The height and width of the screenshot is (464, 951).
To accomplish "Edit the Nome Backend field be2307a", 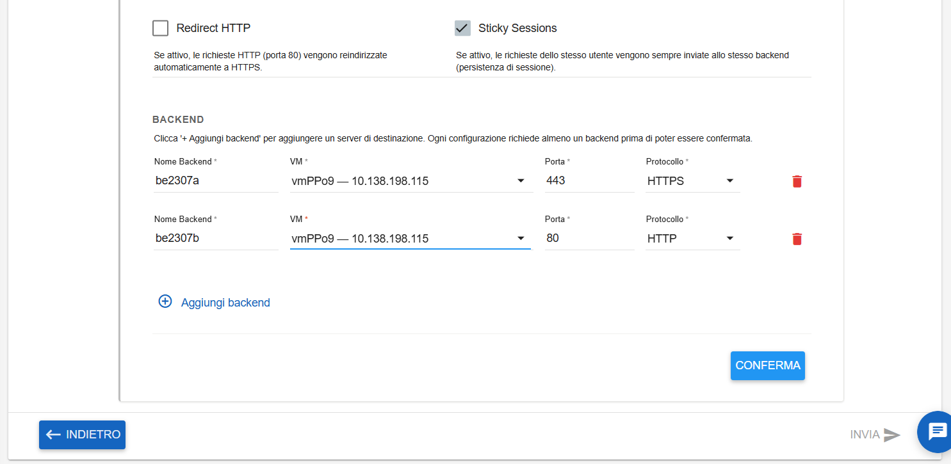I will point(216,181).
